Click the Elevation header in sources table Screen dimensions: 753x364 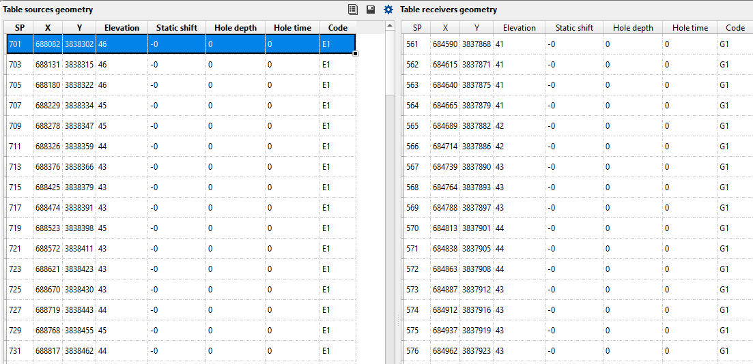pos(122,28)
